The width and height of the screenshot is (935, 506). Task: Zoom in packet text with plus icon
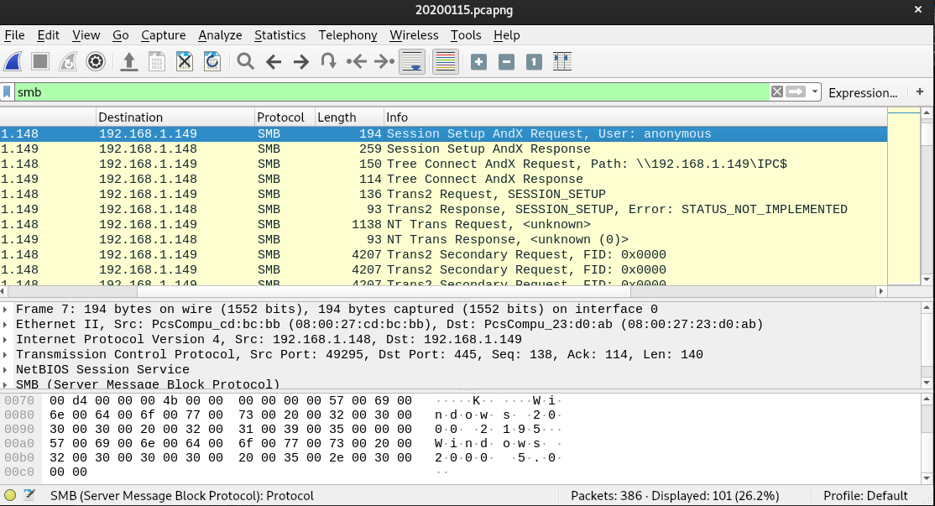click(x=478, y=61)
